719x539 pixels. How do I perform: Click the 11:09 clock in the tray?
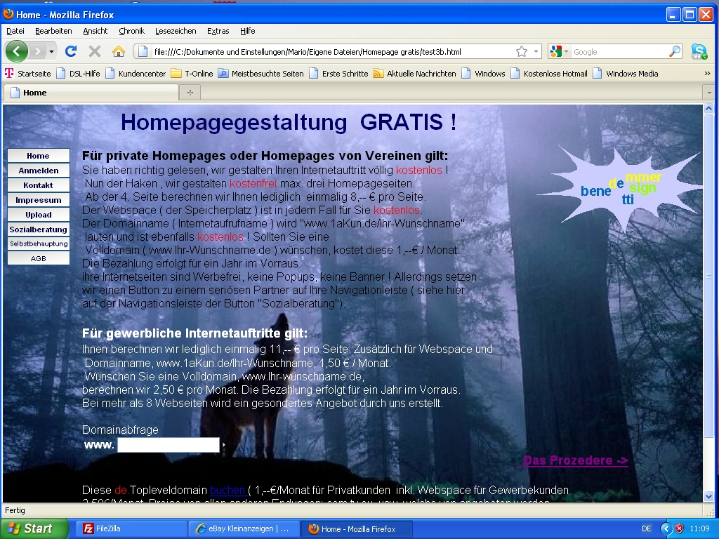700,528
